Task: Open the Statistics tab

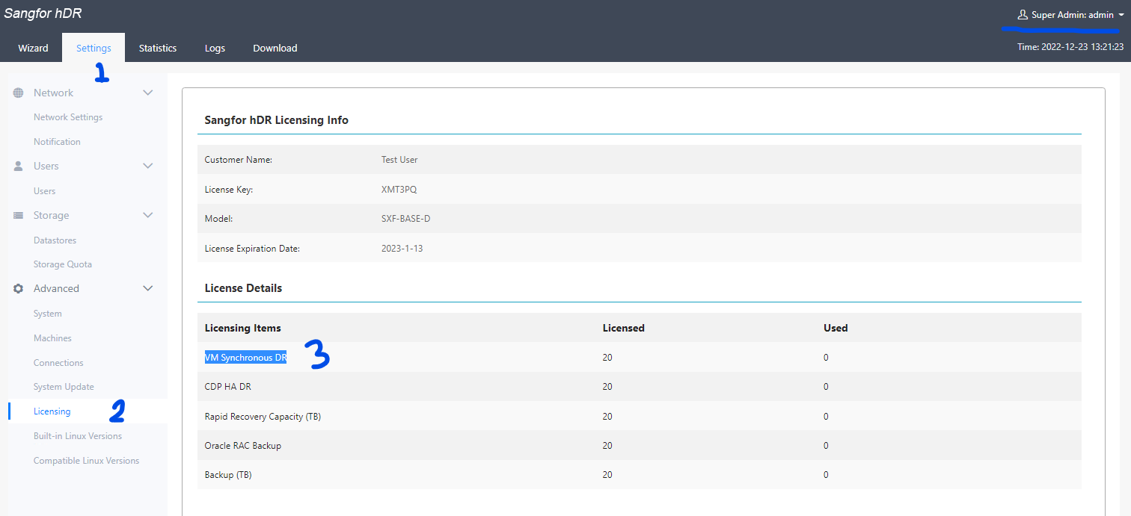Action: point(158,48)
